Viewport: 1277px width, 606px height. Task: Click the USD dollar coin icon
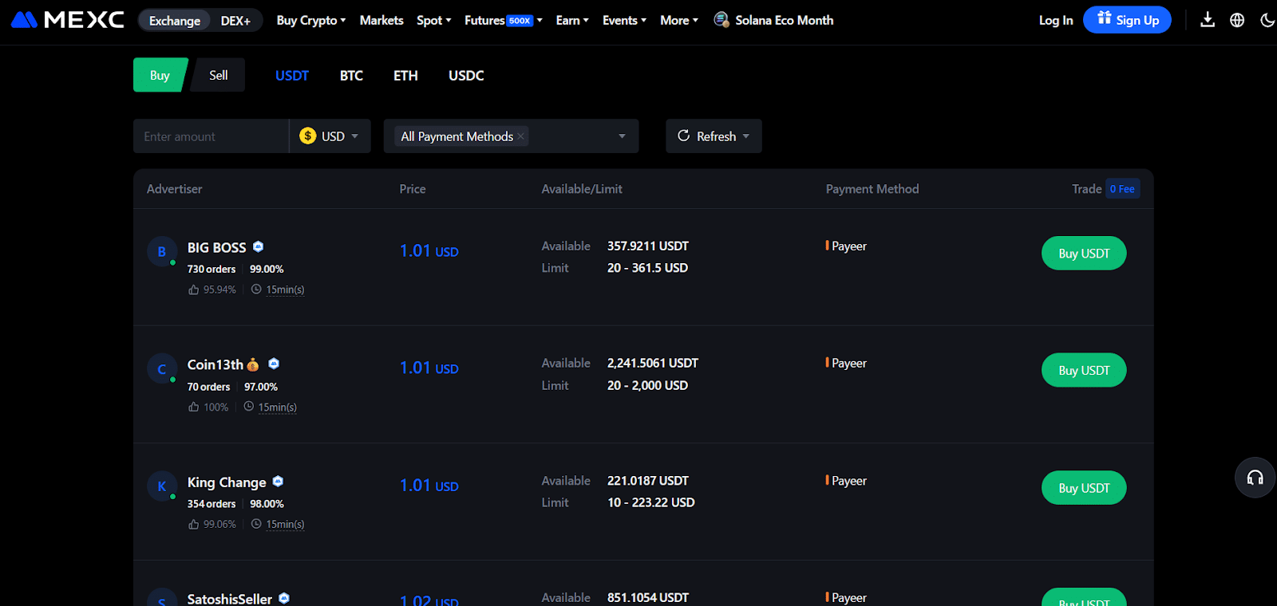[307, 136]
